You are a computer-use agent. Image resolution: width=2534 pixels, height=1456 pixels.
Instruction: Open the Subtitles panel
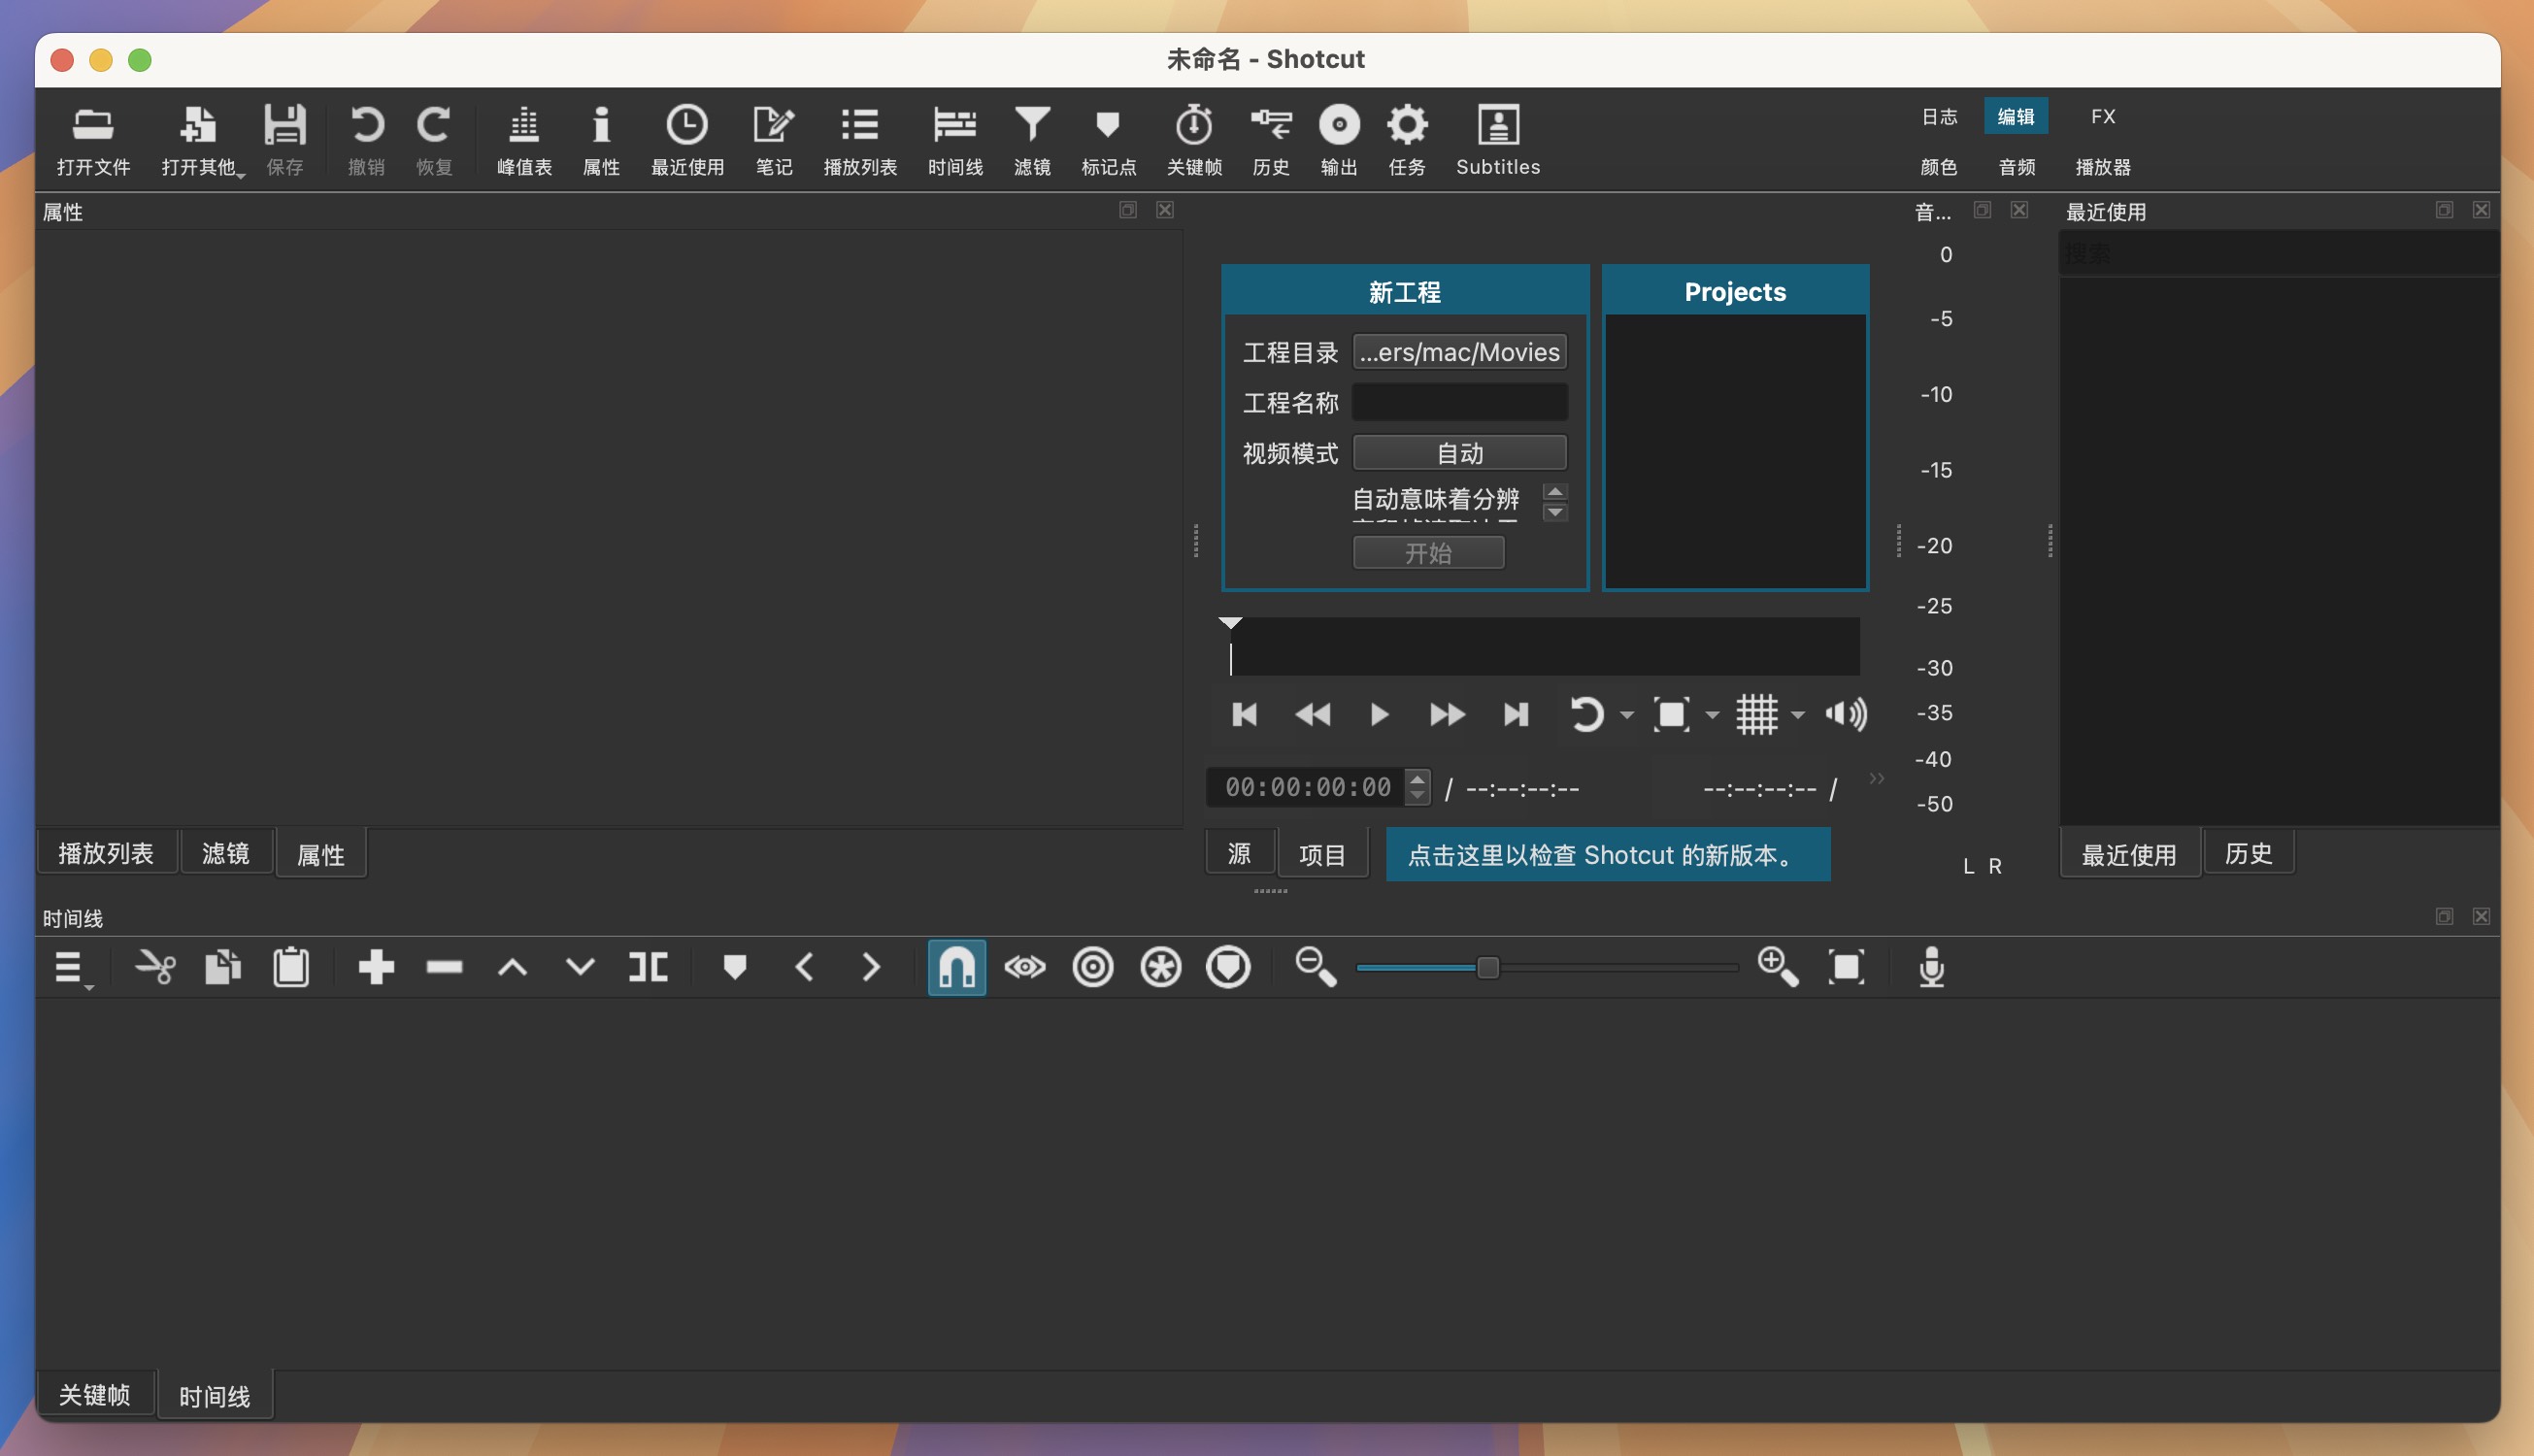point(1498,140)
